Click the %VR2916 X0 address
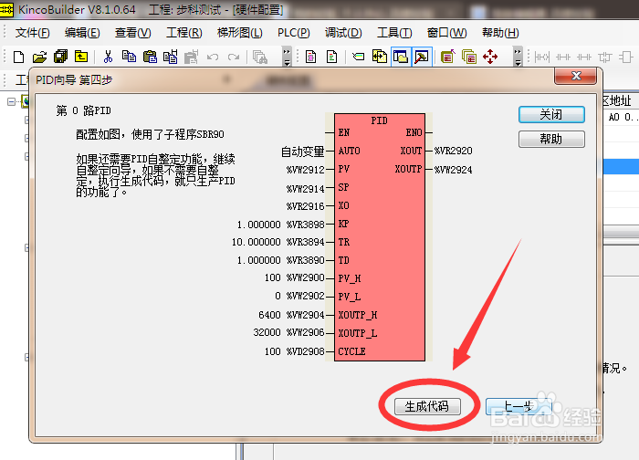Viewport: 639px width, 460px height. tap(306, 206)
